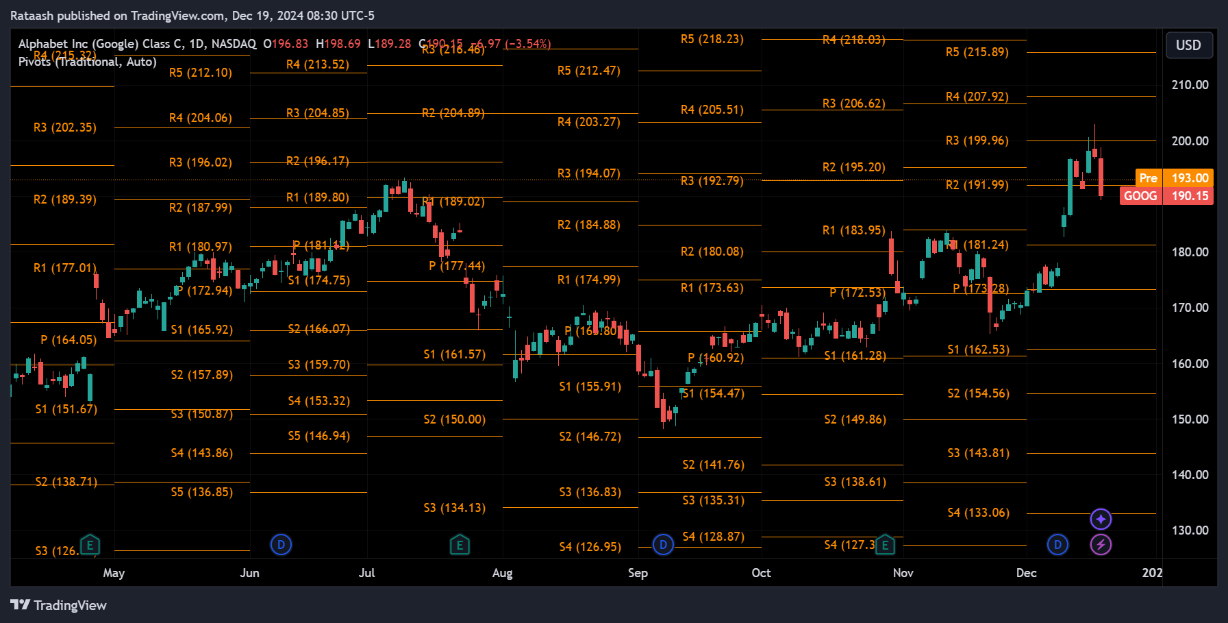Image resolution: width=1228 pixels, height=623 pixels.
Task: Click the Dec label on time axis
Action: point(1026,573)
